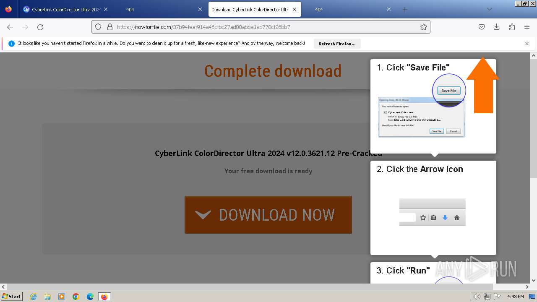Open File Explorer from the taskbar
The width and height of the screenshot is (537, 302).
point(47,297)
